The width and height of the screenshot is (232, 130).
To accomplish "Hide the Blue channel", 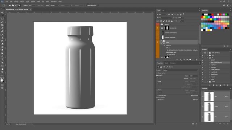I will click(203, 117).
